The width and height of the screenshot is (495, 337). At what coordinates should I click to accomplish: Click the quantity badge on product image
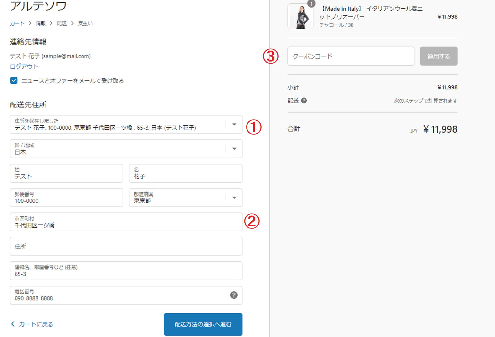pos(311,4)
